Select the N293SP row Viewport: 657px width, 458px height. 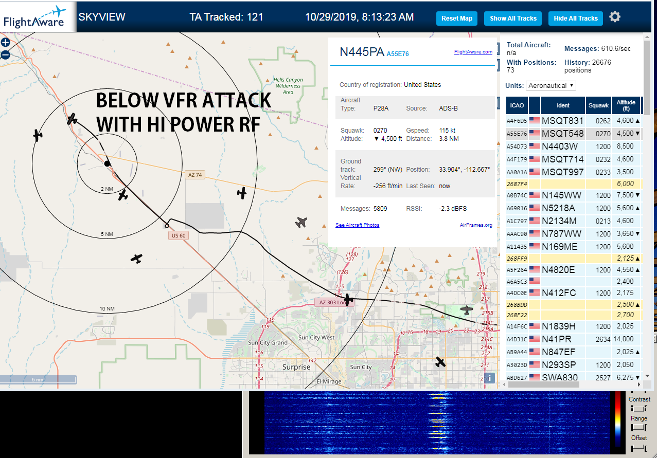pyautogui.click(x=574, y=364)
